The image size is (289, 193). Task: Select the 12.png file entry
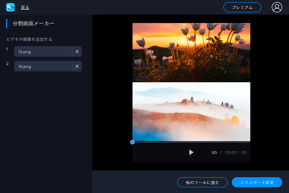coord(43,52)
